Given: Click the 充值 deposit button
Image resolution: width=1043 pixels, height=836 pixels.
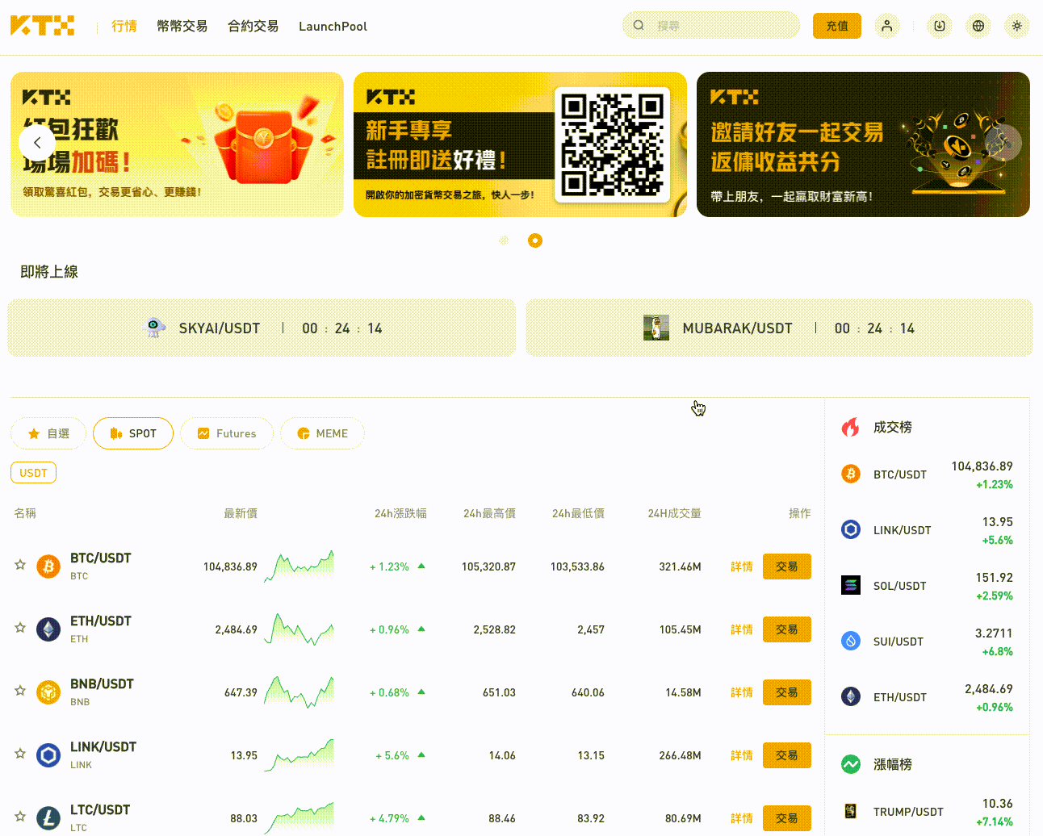Looking at the screenshot, I should (x=837, y=26).
